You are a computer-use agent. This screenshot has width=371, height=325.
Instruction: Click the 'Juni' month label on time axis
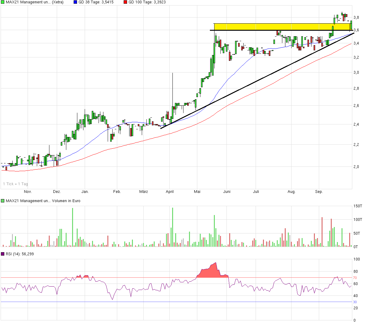(x=227, y=192)
